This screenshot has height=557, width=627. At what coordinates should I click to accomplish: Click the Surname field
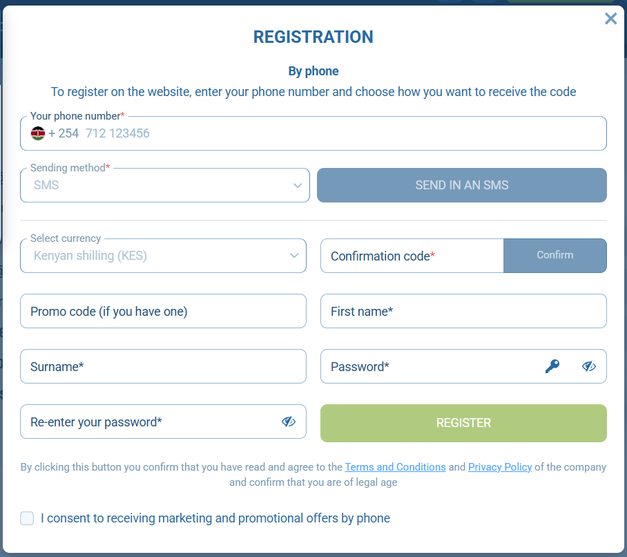pyautogui.click(x=163, y=366)
